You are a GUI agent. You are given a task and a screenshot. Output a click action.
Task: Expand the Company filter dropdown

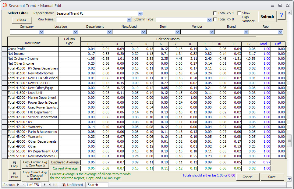[x=41, y=32]
